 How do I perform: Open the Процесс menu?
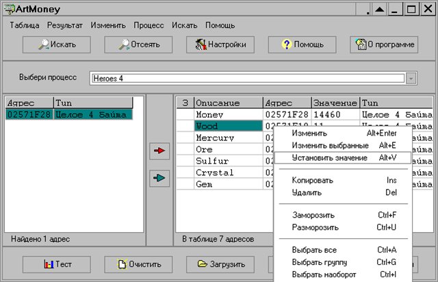tap(149, 25)
